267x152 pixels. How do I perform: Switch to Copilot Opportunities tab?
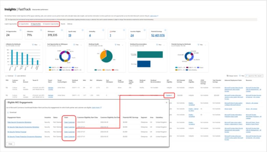pyautogui.click(x=11, y=24)
